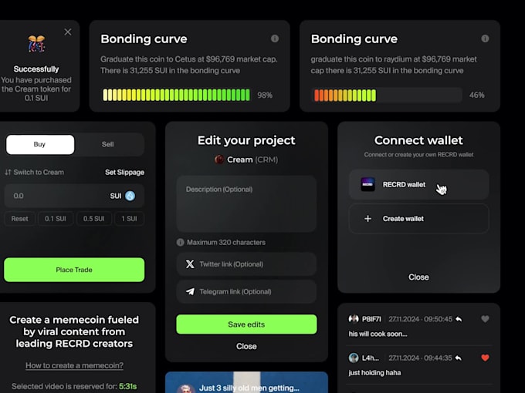
Task: Unlike L4h...'s comment red heart
Action: (485, 358)
